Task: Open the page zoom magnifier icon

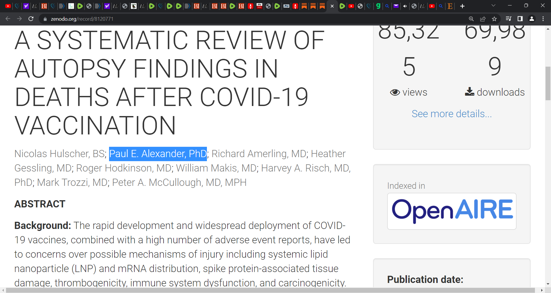Action: coord(471,19)
